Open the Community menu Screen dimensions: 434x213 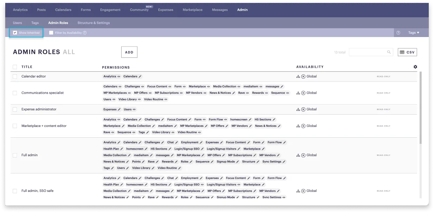coord(139,10)
